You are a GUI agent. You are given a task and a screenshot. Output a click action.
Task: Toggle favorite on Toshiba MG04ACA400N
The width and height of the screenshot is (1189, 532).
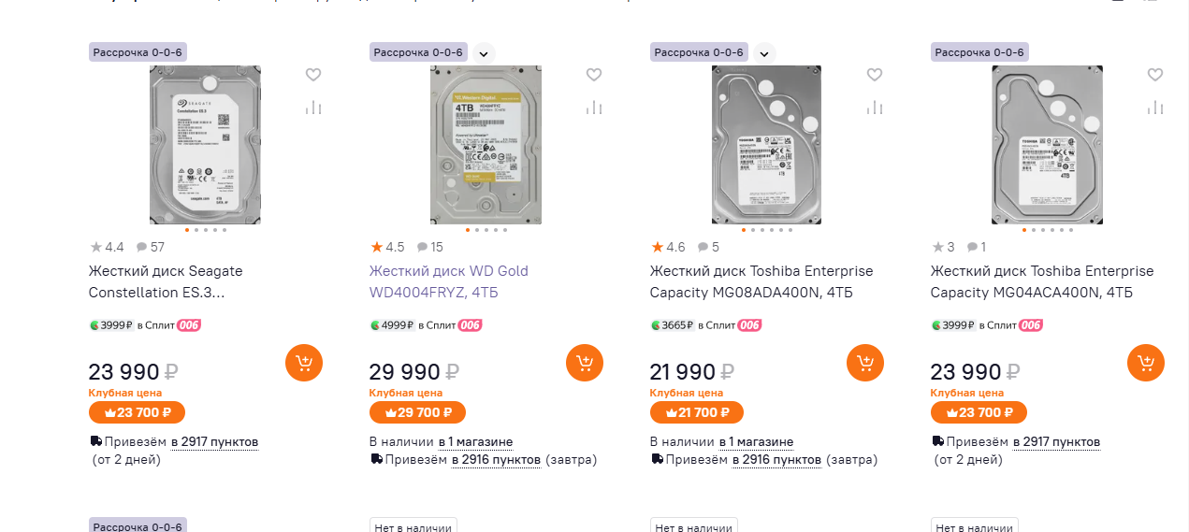click(x=1155, y=75)
